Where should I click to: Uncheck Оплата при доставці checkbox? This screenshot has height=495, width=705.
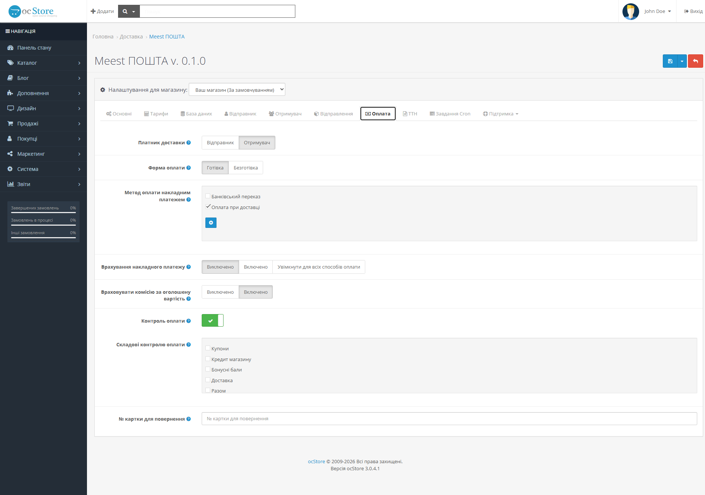[x=208, y=207]
